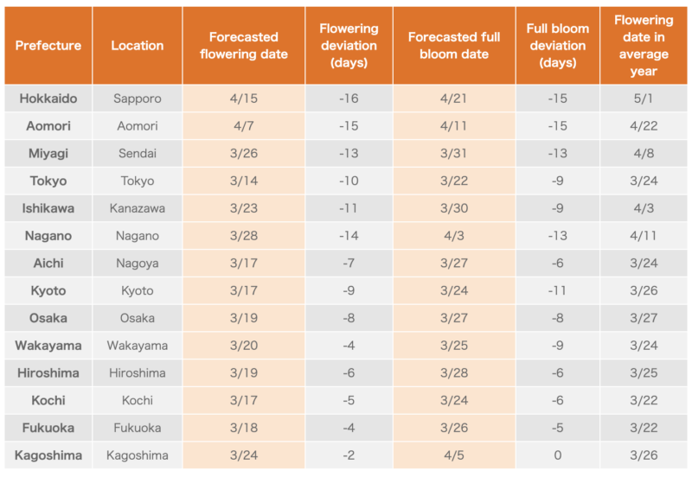Select Hiroshima's forecasted full bloom date 3/28
The width and height of the screenshot is (692, 477).
coord(454,373)
